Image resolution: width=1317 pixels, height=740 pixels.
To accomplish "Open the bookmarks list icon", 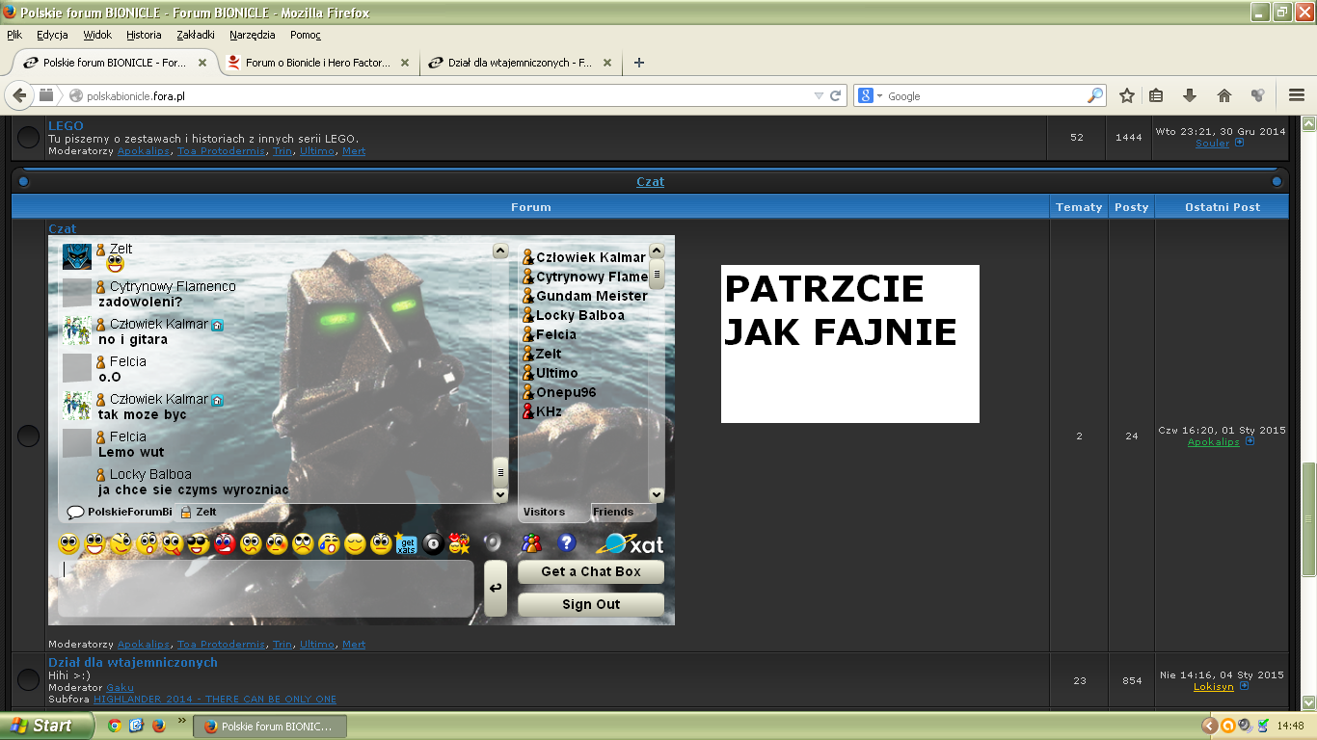I will pyautogui.click(x=1157, y=95).
